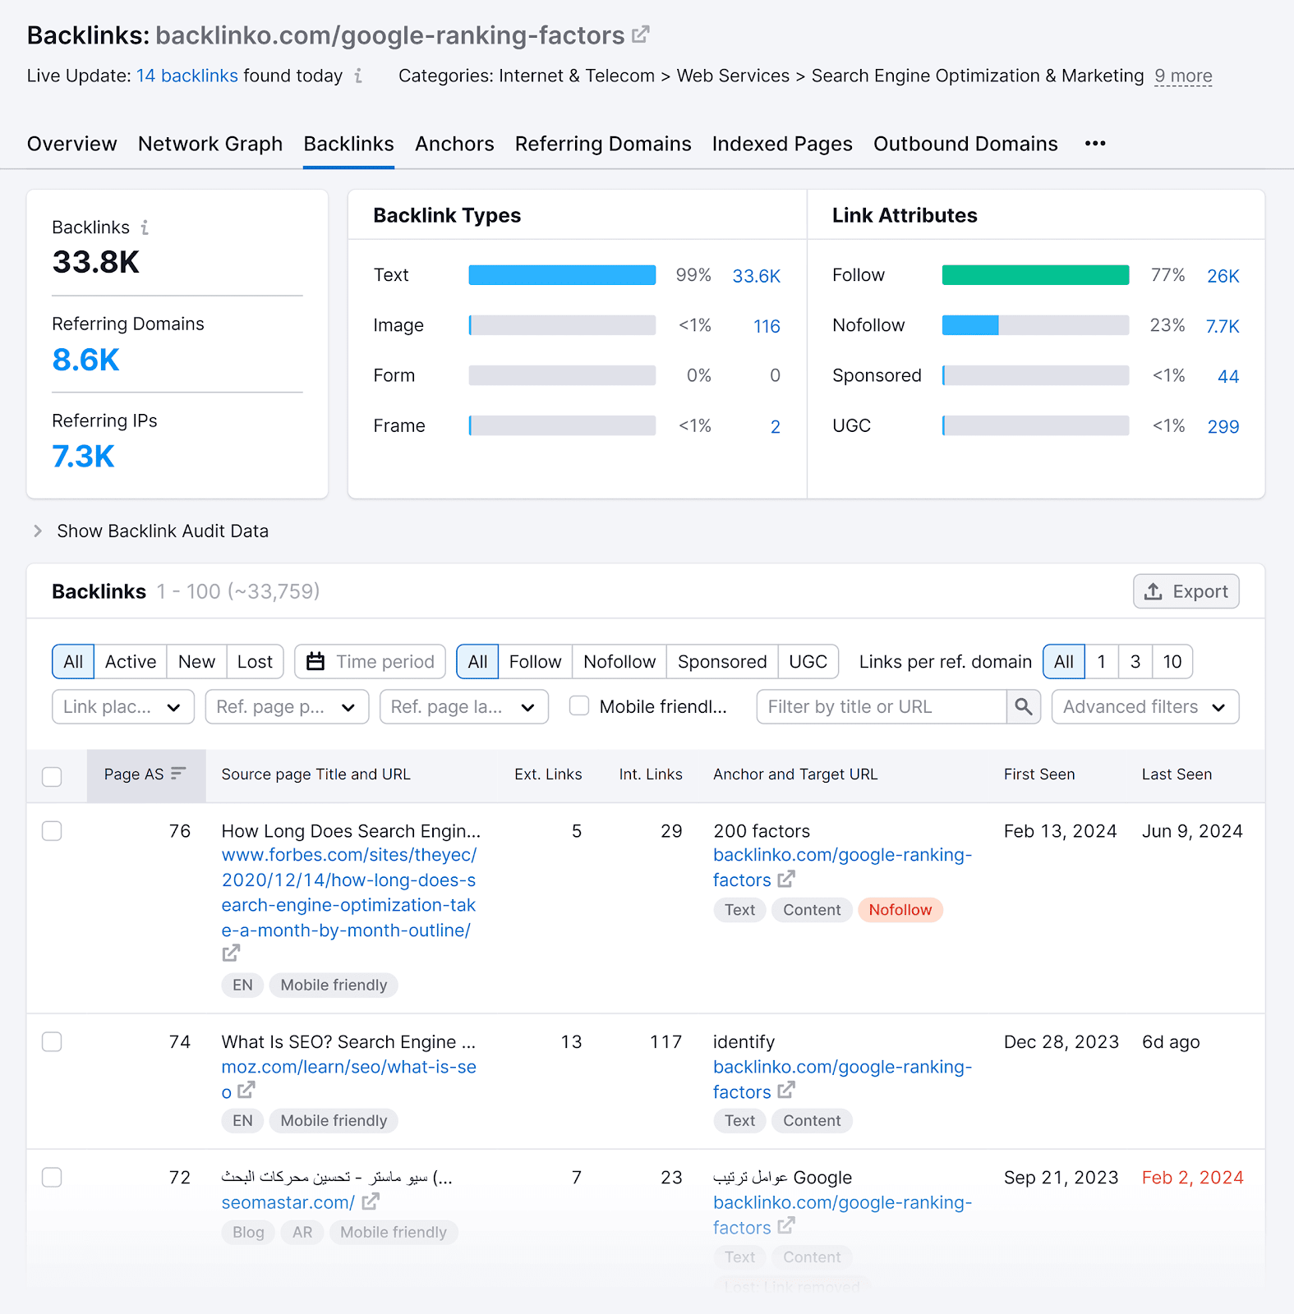Click the Export button
1294x1314 pixels.
tap(1186, 591)
